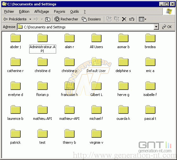Select the delphine s folder
The width and height of the screenshot is (177, 160).
tap(123, 65)
